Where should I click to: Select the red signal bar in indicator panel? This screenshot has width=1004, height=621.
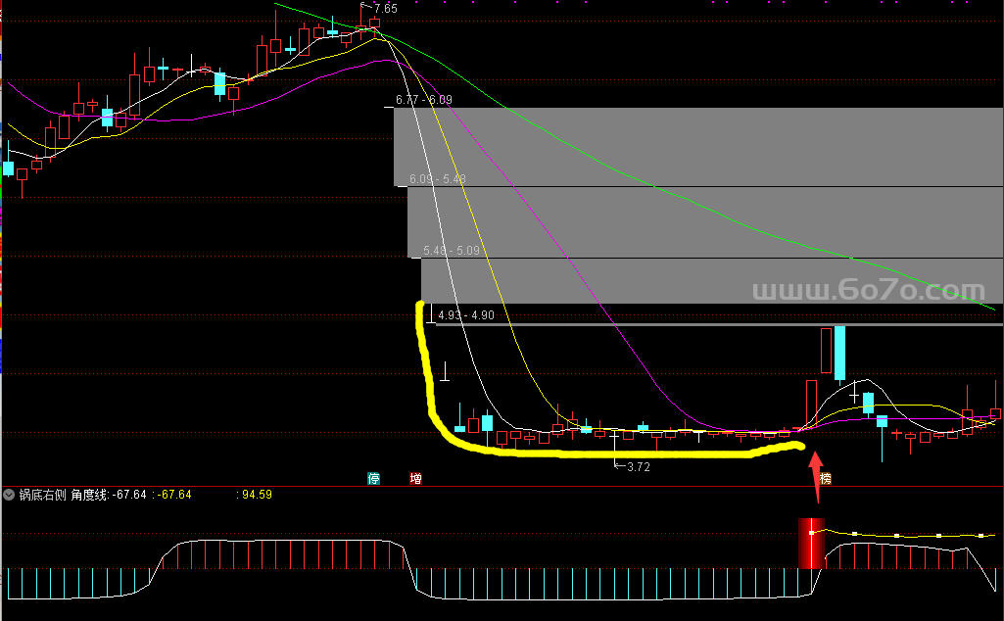coord(811,544)
